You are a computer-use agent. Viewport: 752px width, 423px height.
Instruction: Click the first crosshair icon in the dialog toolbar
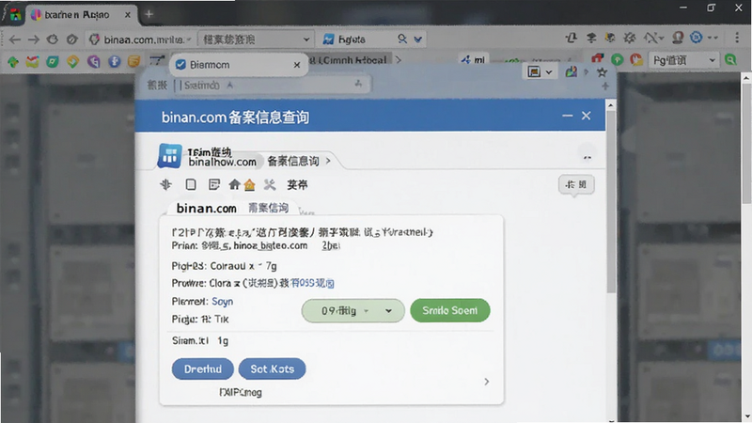click(166, 184)
